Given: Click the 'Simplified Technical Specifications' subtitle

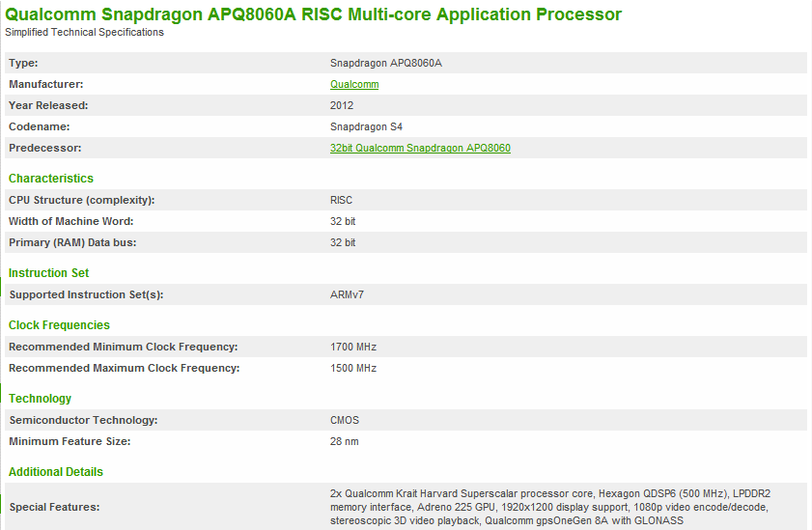Looking at the screenshot, I should (x=84, y=32).
